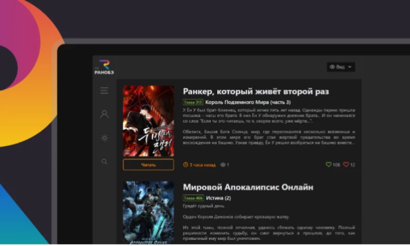
Task: Click the Глава 466 badge
Action: coord(193,198)
